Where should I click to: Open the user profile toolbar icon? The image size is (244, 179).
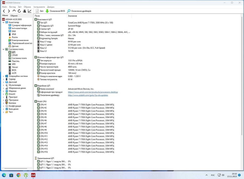pos(24,11)
